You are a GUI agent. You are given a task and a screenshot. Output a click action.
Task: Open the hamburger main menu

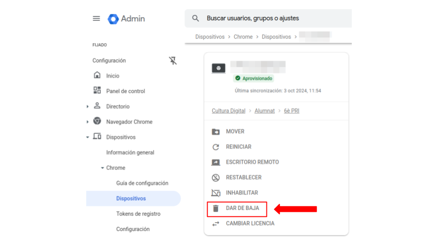[96, 19]
